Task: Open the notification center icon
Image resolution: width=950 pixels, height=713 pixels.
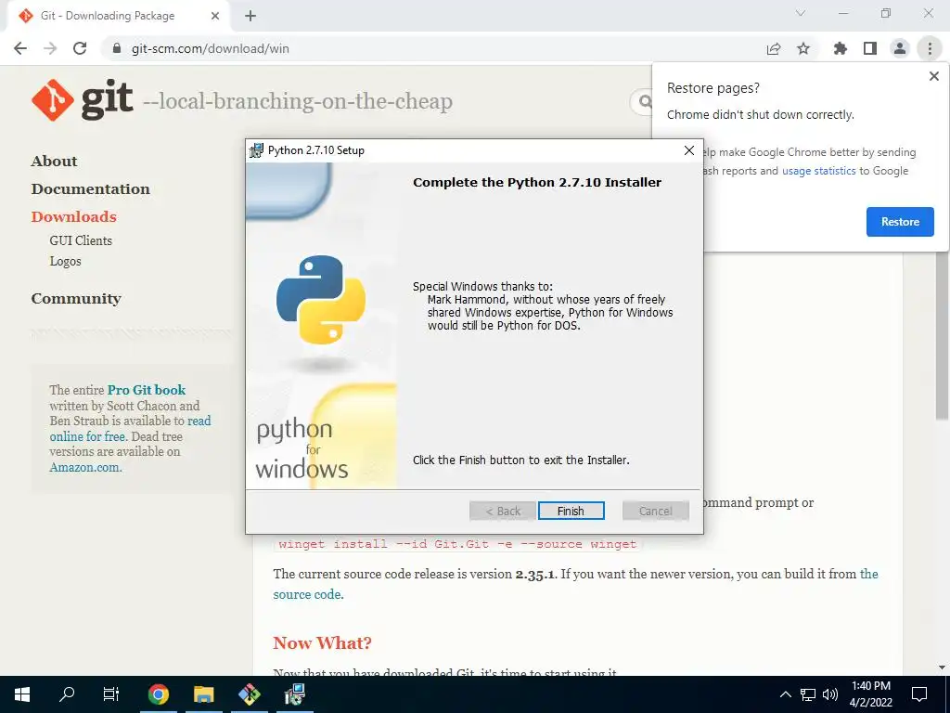Action: 919,694
